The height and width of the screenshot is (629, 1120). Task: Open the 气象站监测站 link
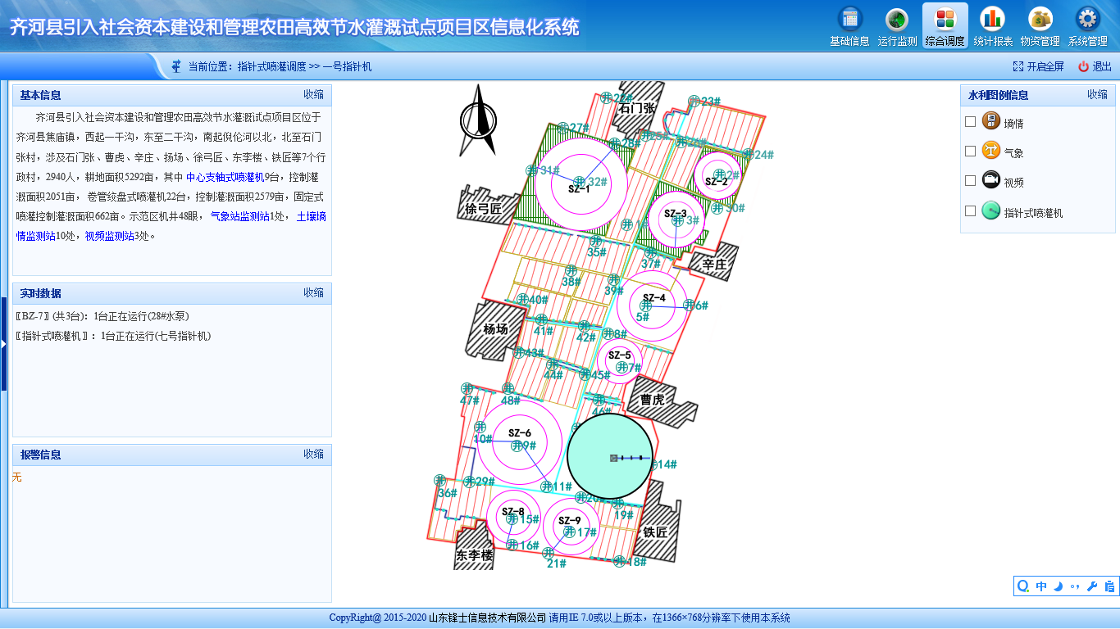(x=239, y=216)
